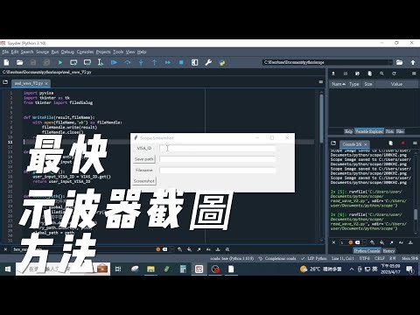This screenshot has height=315, width=420.
Task: Start debugging the file
Action: pyautogui.click(x=114, y=62)
